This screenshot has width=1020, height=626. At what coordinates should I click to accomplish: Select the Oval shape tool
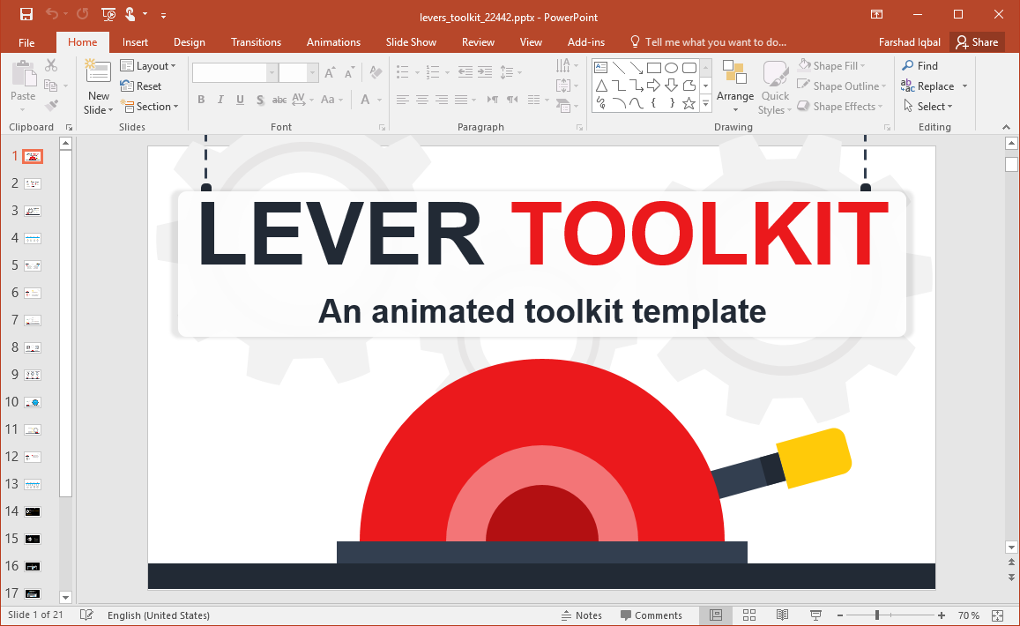[674, 66]
